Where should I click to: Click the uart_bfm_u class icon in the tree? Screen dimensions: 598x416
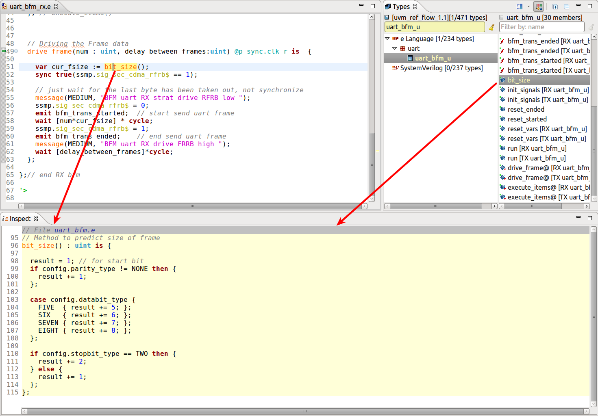[409, 58]
